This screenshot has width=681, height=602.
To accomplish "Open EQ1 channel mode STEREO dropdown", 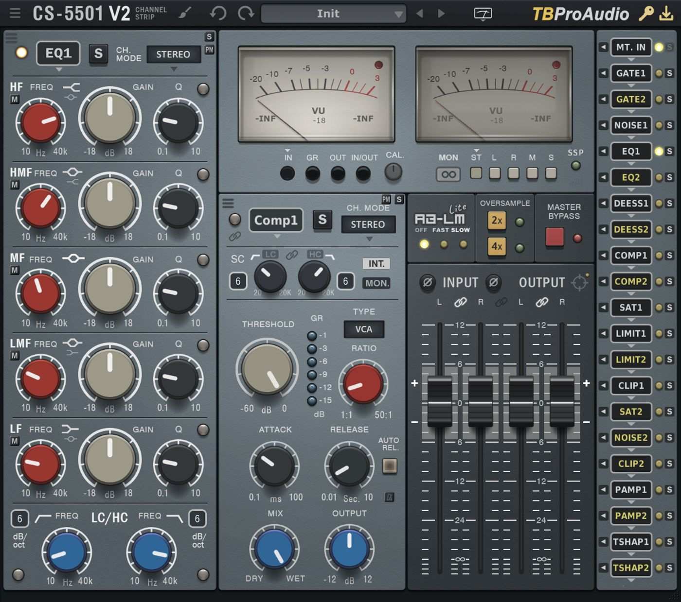I will [x=173, y=54].
